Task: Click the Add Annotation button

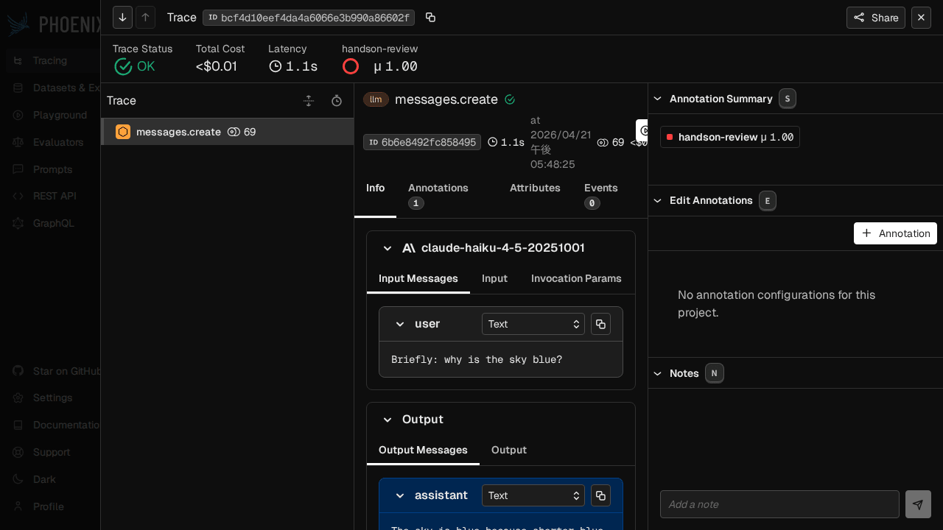Action: 895,233
